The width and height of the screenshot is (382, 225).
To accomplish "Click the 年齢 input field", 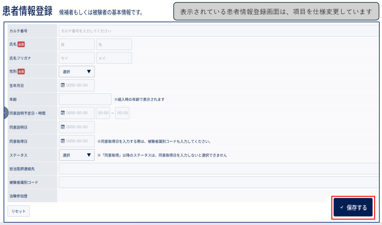I will coord(85,99).
